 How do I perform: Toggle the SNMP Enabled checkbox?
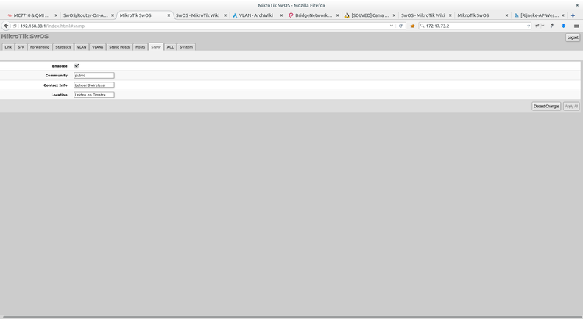coord(77,65)
